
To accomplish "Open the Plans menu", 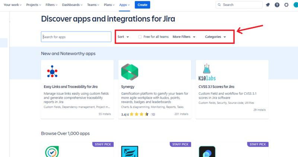I will tap(109, 5).
